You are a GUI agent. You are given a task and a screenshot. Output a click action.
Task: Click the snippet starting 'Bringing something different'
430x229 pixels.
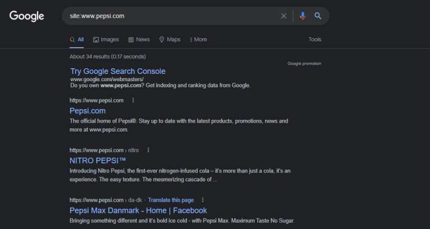pyautogui.click(x=182, y=221)
